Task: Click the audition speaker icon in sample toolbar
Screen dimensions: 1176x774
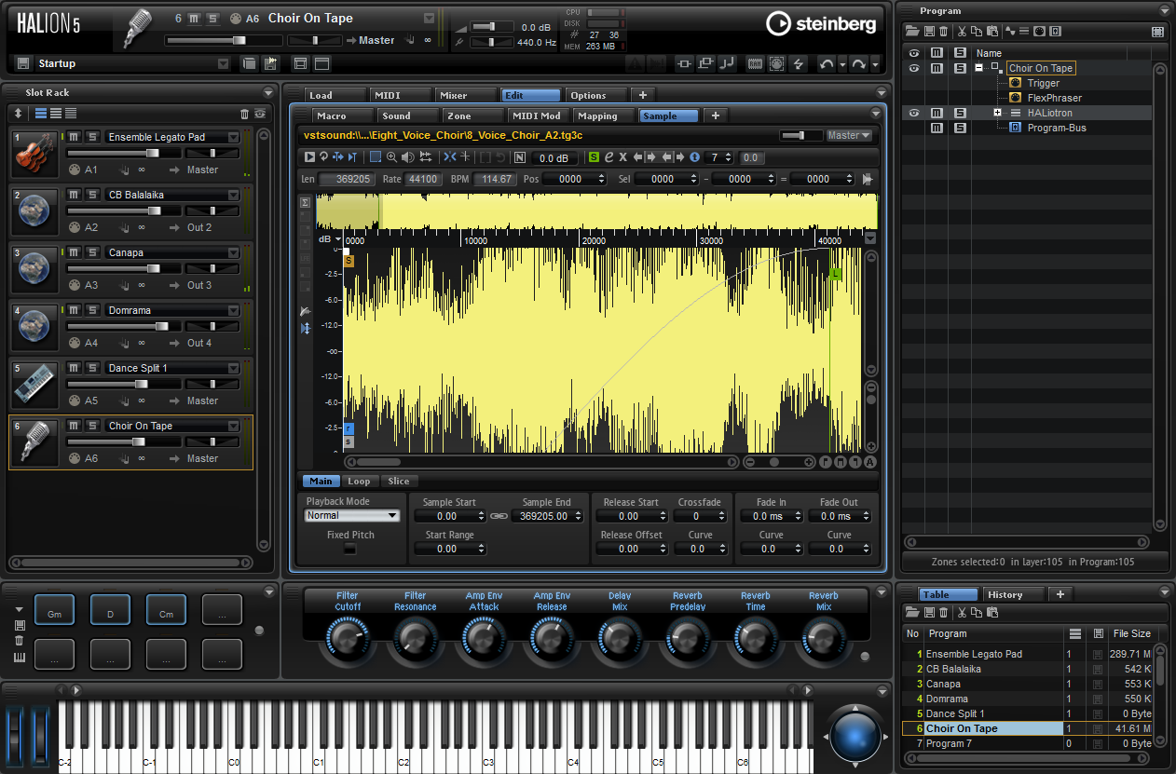Action: (408, 157)
